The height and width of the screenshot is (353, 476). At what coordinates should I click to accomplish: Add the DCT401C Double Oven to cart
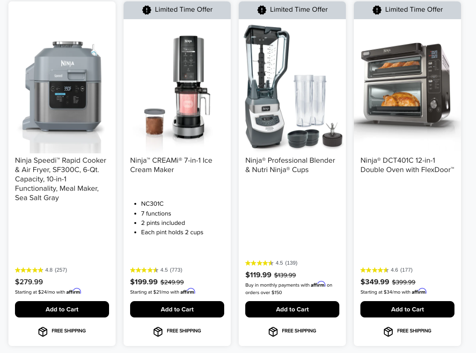(407, 310)
